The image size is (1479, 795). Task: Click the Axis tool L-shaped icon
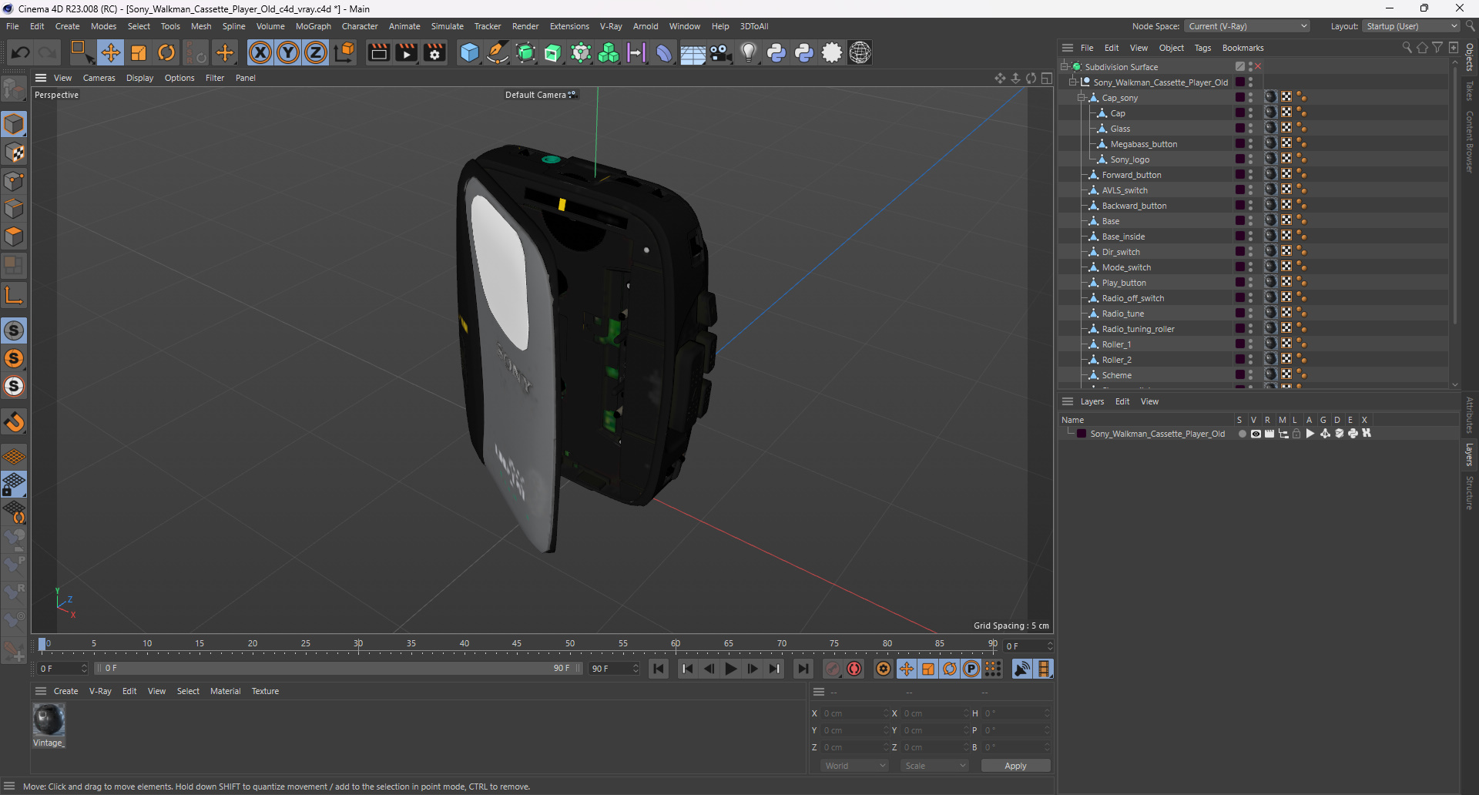14,295
